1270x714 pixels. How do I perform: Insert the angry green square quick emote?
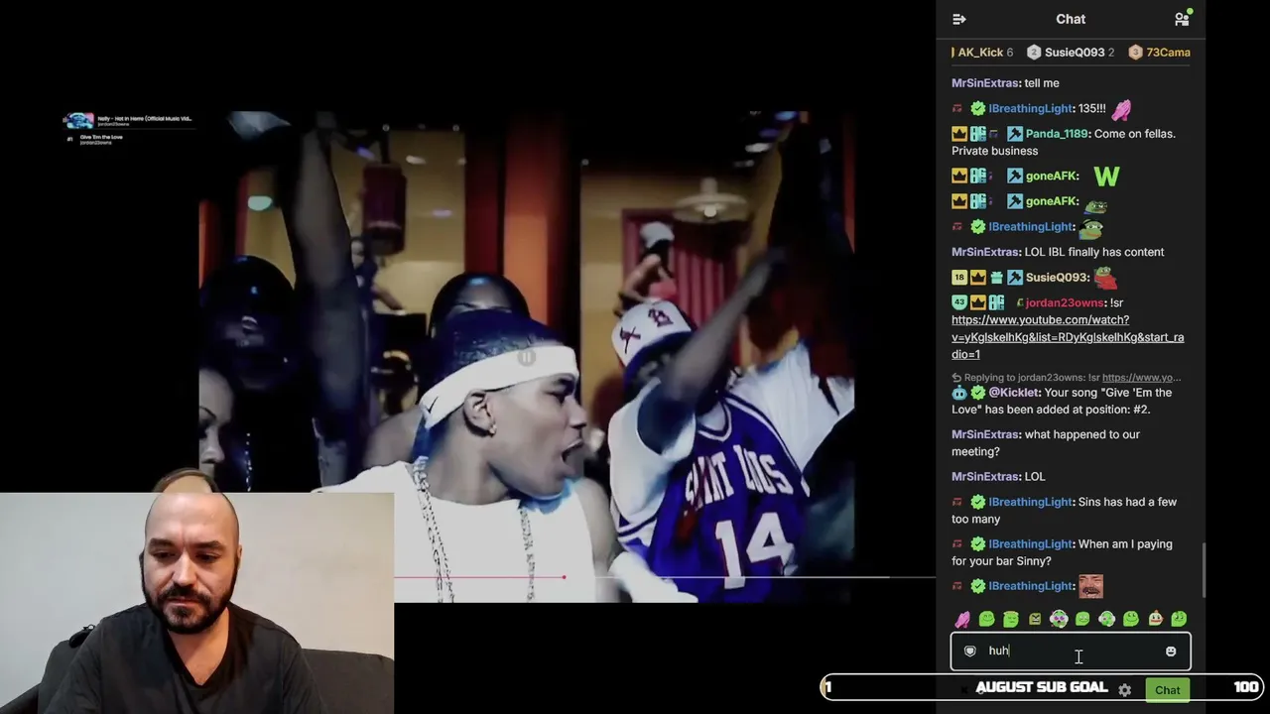tap(1035, 619)
